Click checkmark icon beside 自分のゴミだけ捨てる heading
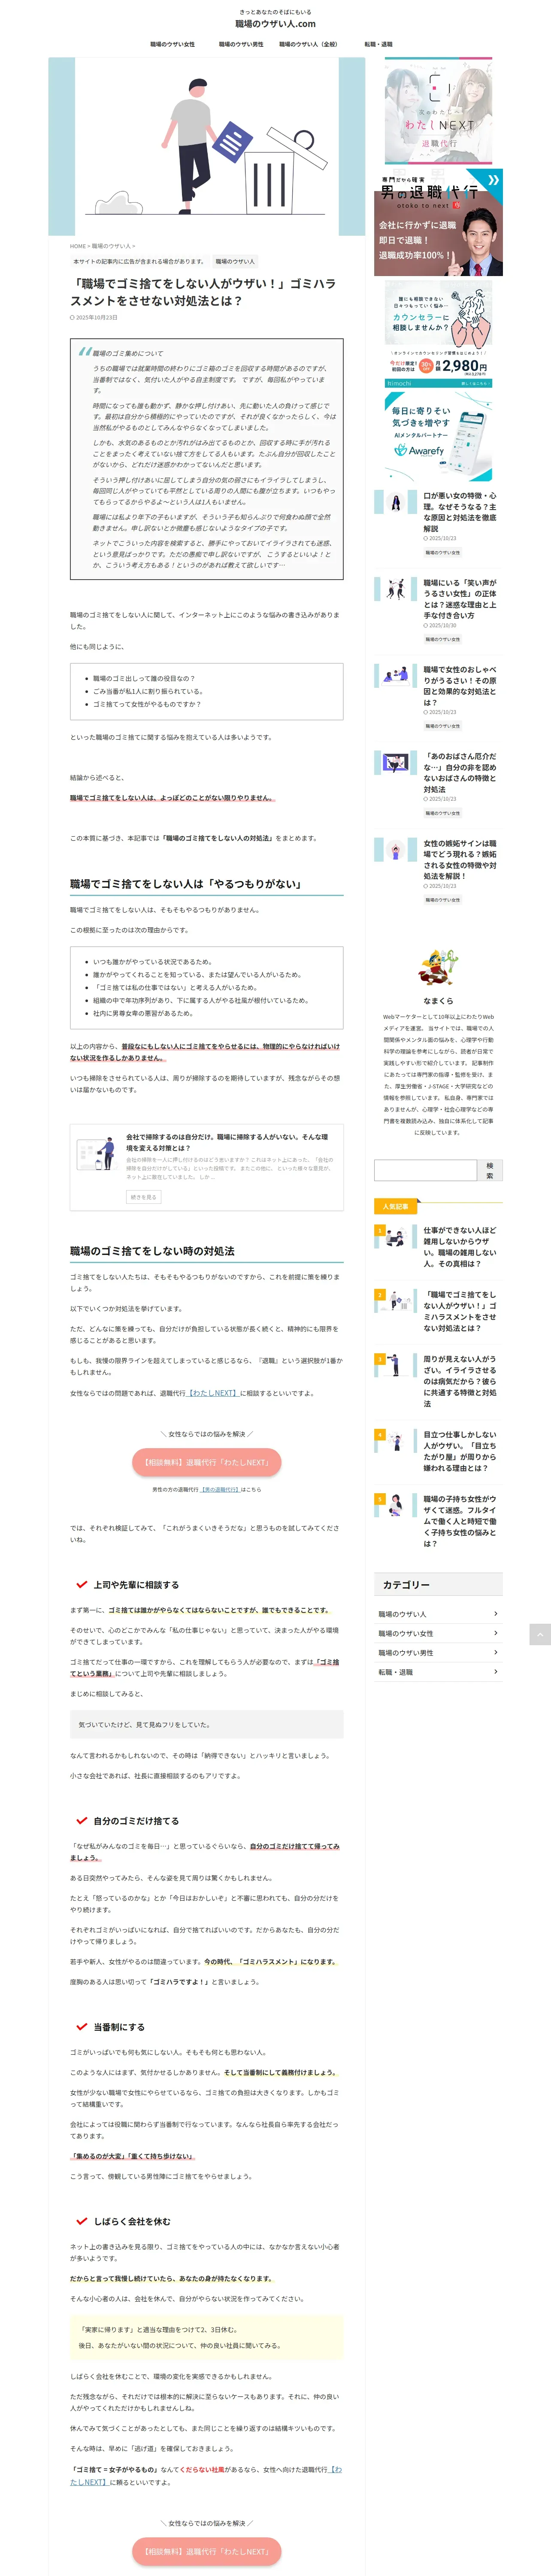The width and height of the screenshot is (551, 2576). click(x=81, y=1821)
